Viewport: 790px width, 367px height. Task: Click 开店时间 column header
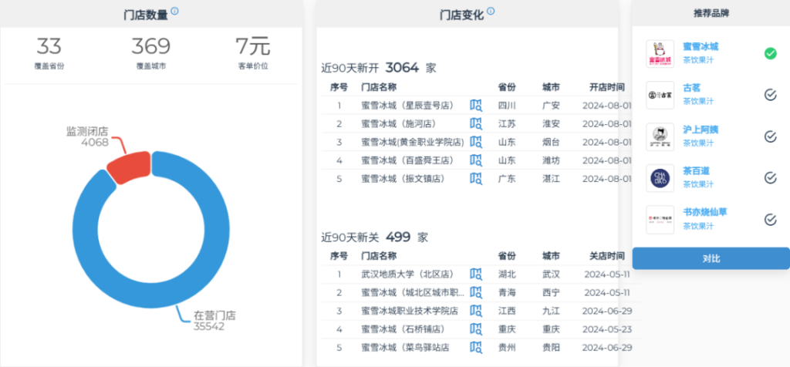(607, 87)
